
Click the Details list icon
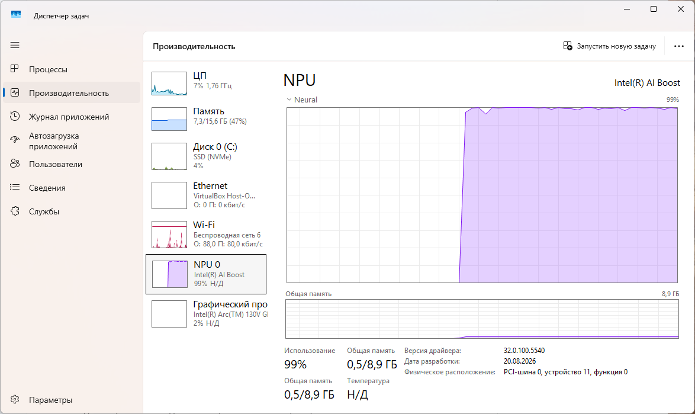tap(15, 187)
